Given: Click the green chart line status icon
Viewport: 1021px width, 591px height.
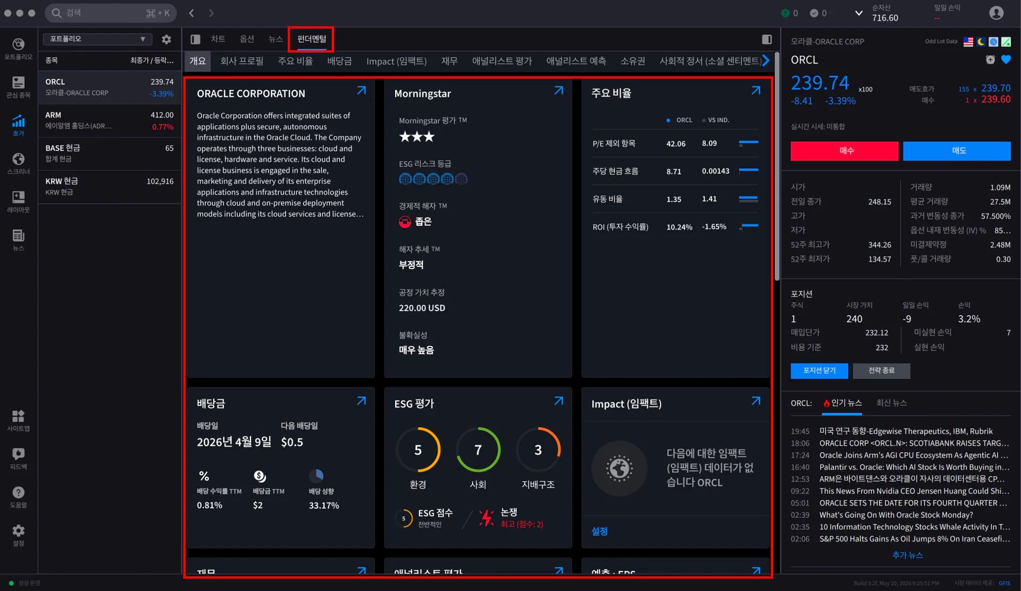Looking at the screenshot, I should (1006, 41).
